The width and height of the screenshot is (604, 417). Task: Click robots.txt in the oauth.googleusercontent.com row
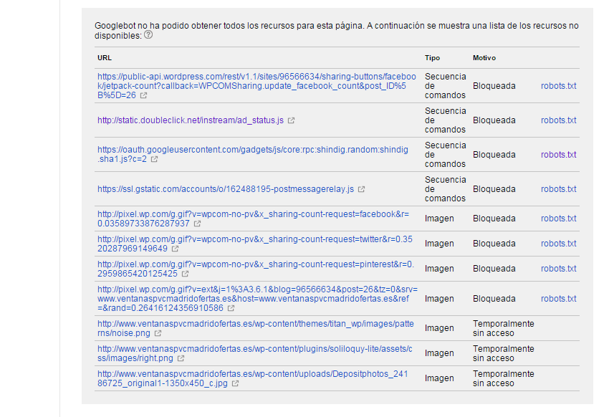pyautogui.click(x=558, y=154)
